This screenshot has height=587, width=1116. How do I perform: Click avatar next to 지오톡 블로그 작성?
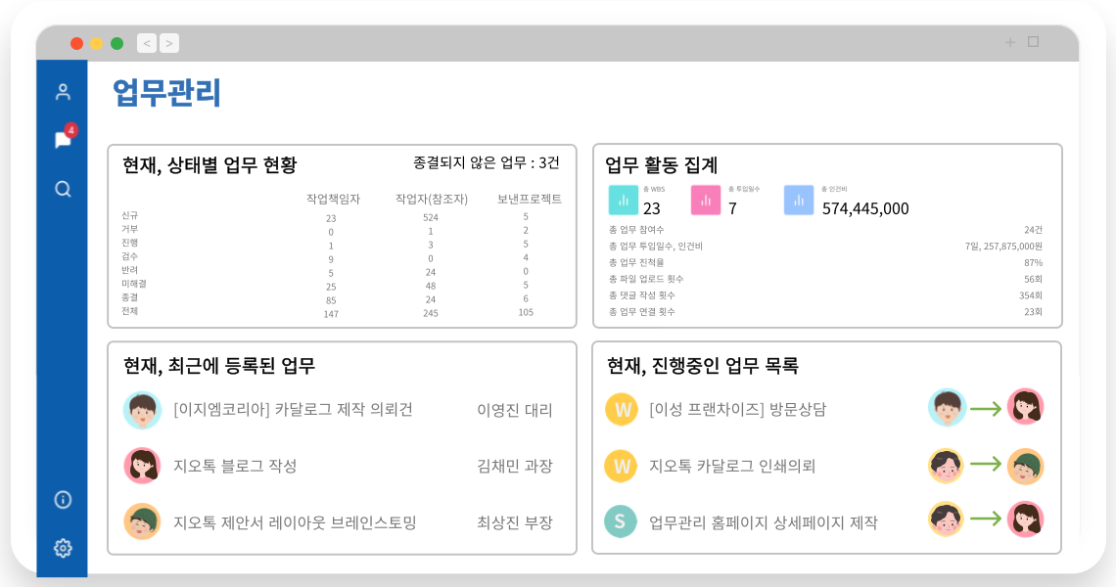143,466
